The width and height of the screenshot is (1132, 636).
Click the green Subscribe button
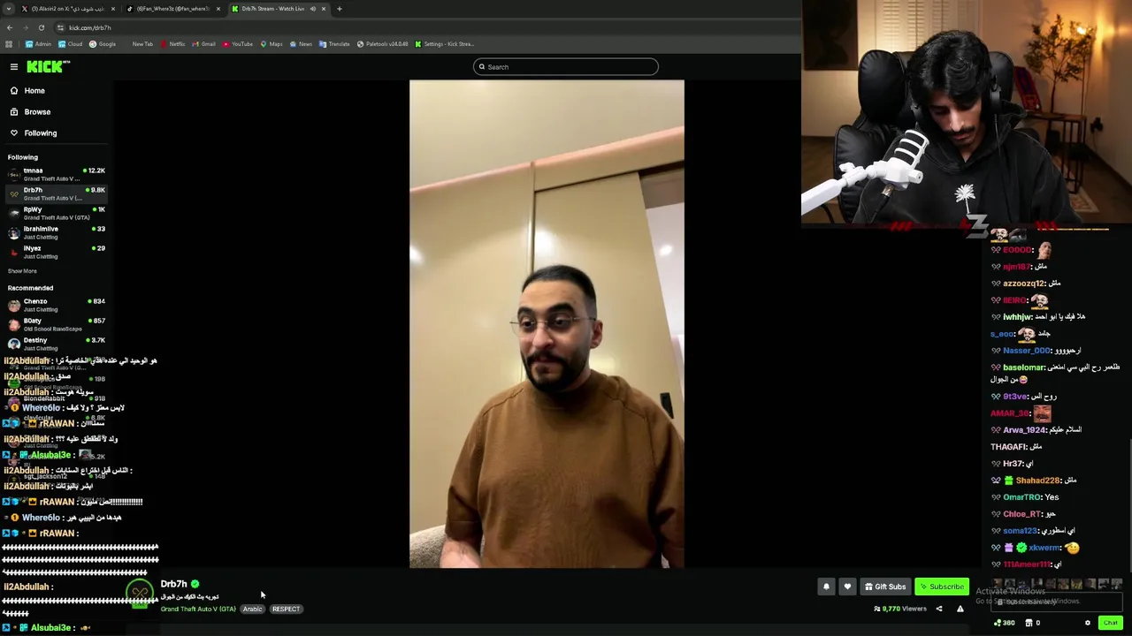[942, 587]
